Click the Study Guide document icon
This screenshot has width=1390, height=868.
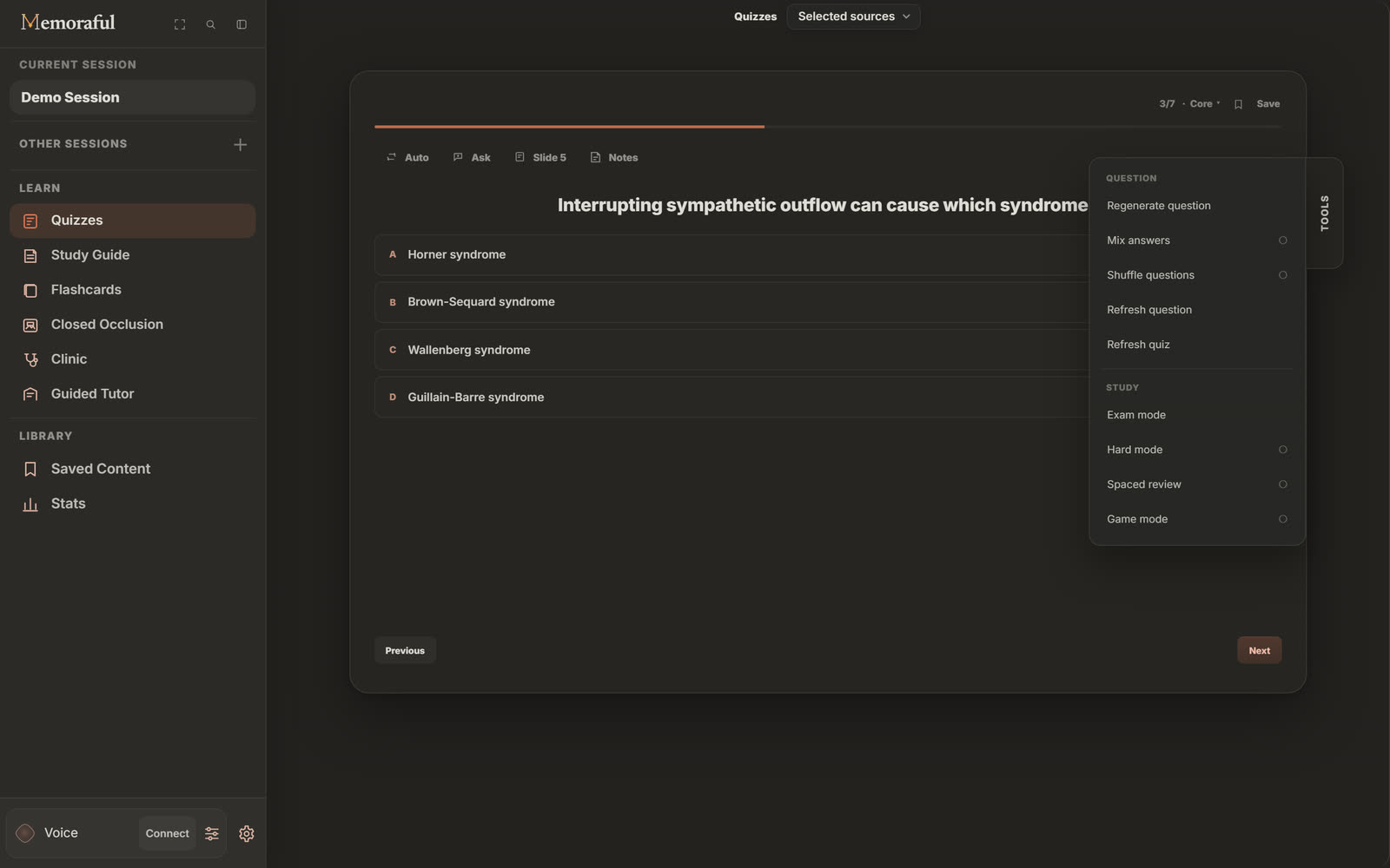click(x=30, y=256)
